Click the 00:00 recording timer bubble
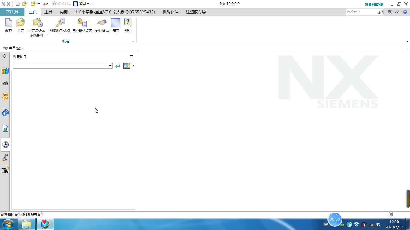This screenshot has height=230, width=410. coord(335,219)
